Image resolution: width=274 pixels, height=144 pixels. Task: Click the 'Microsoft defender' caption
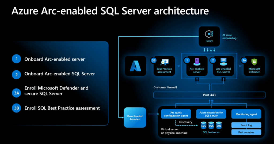[x=254, y=70]
